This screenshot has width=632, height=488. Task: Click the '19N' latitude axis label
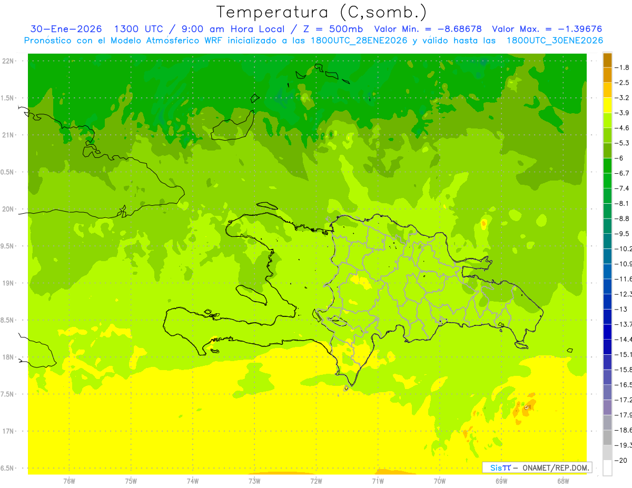tap(8, 283)
